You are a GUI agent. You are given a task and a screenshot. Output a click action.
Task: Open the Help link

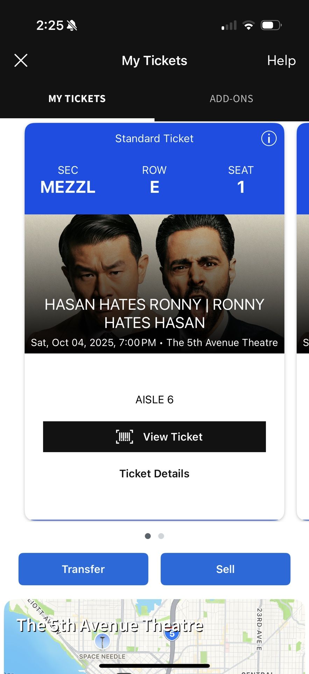281,60
